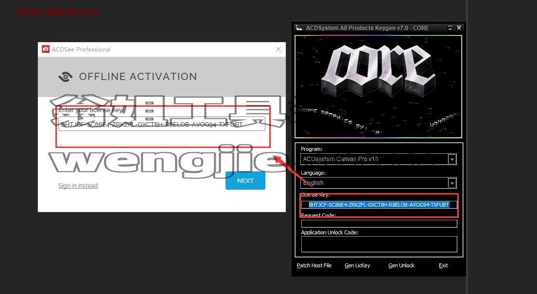
Task: Click inside the Request Code field
Action: tap(379, 224)
